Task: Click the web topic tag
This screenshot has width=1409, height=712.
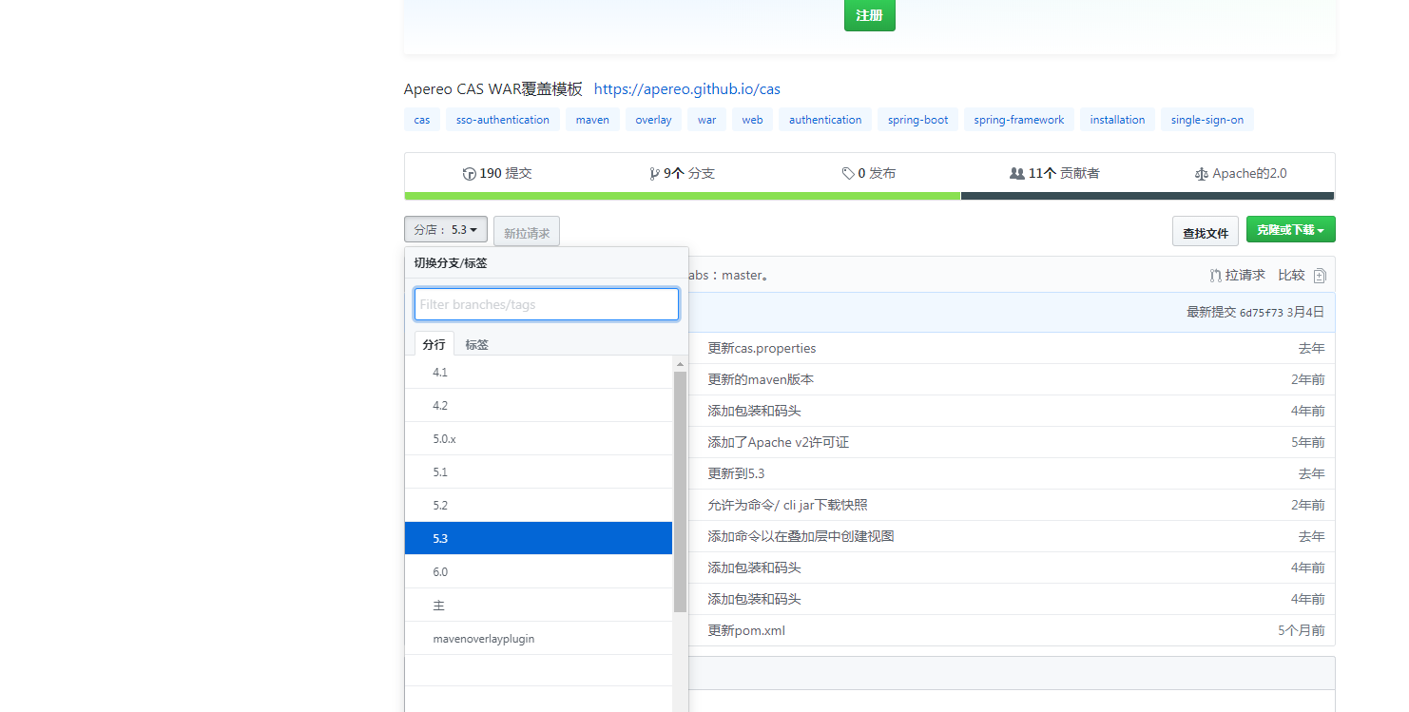Action: tap(752, 120)
